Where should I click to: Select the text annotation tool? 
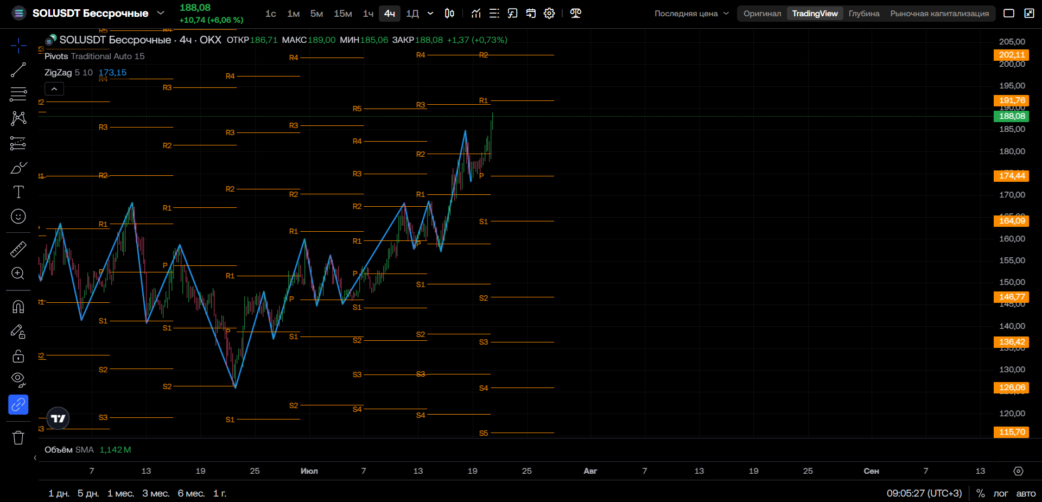[18, 192]
